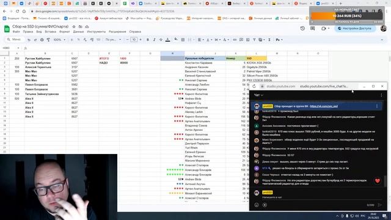Open the zoom 100% dropdown
The image size is (391, 220).
[x=59, y=40]
